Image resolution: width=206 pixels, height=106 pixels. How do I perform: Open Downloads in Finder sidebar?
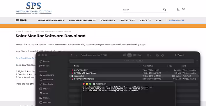[46, 84]
